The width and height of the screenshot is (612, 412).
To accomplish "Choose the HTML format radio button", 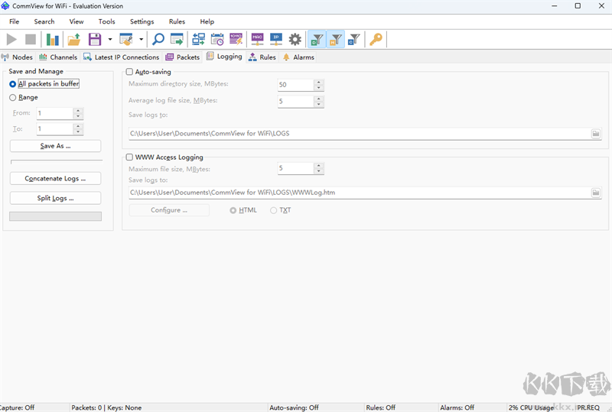I will click(233, 210).
